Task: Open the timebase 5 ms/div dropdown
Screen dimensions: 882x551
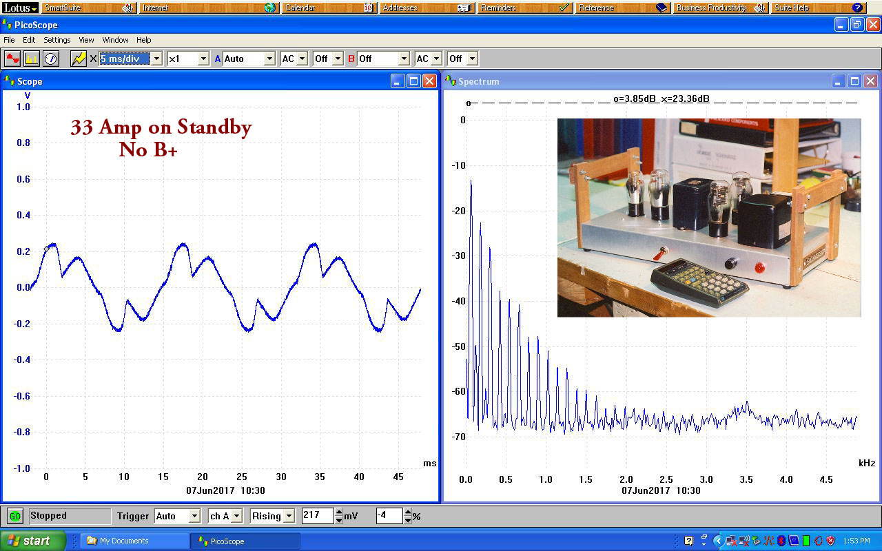Action: pos(131,59)
